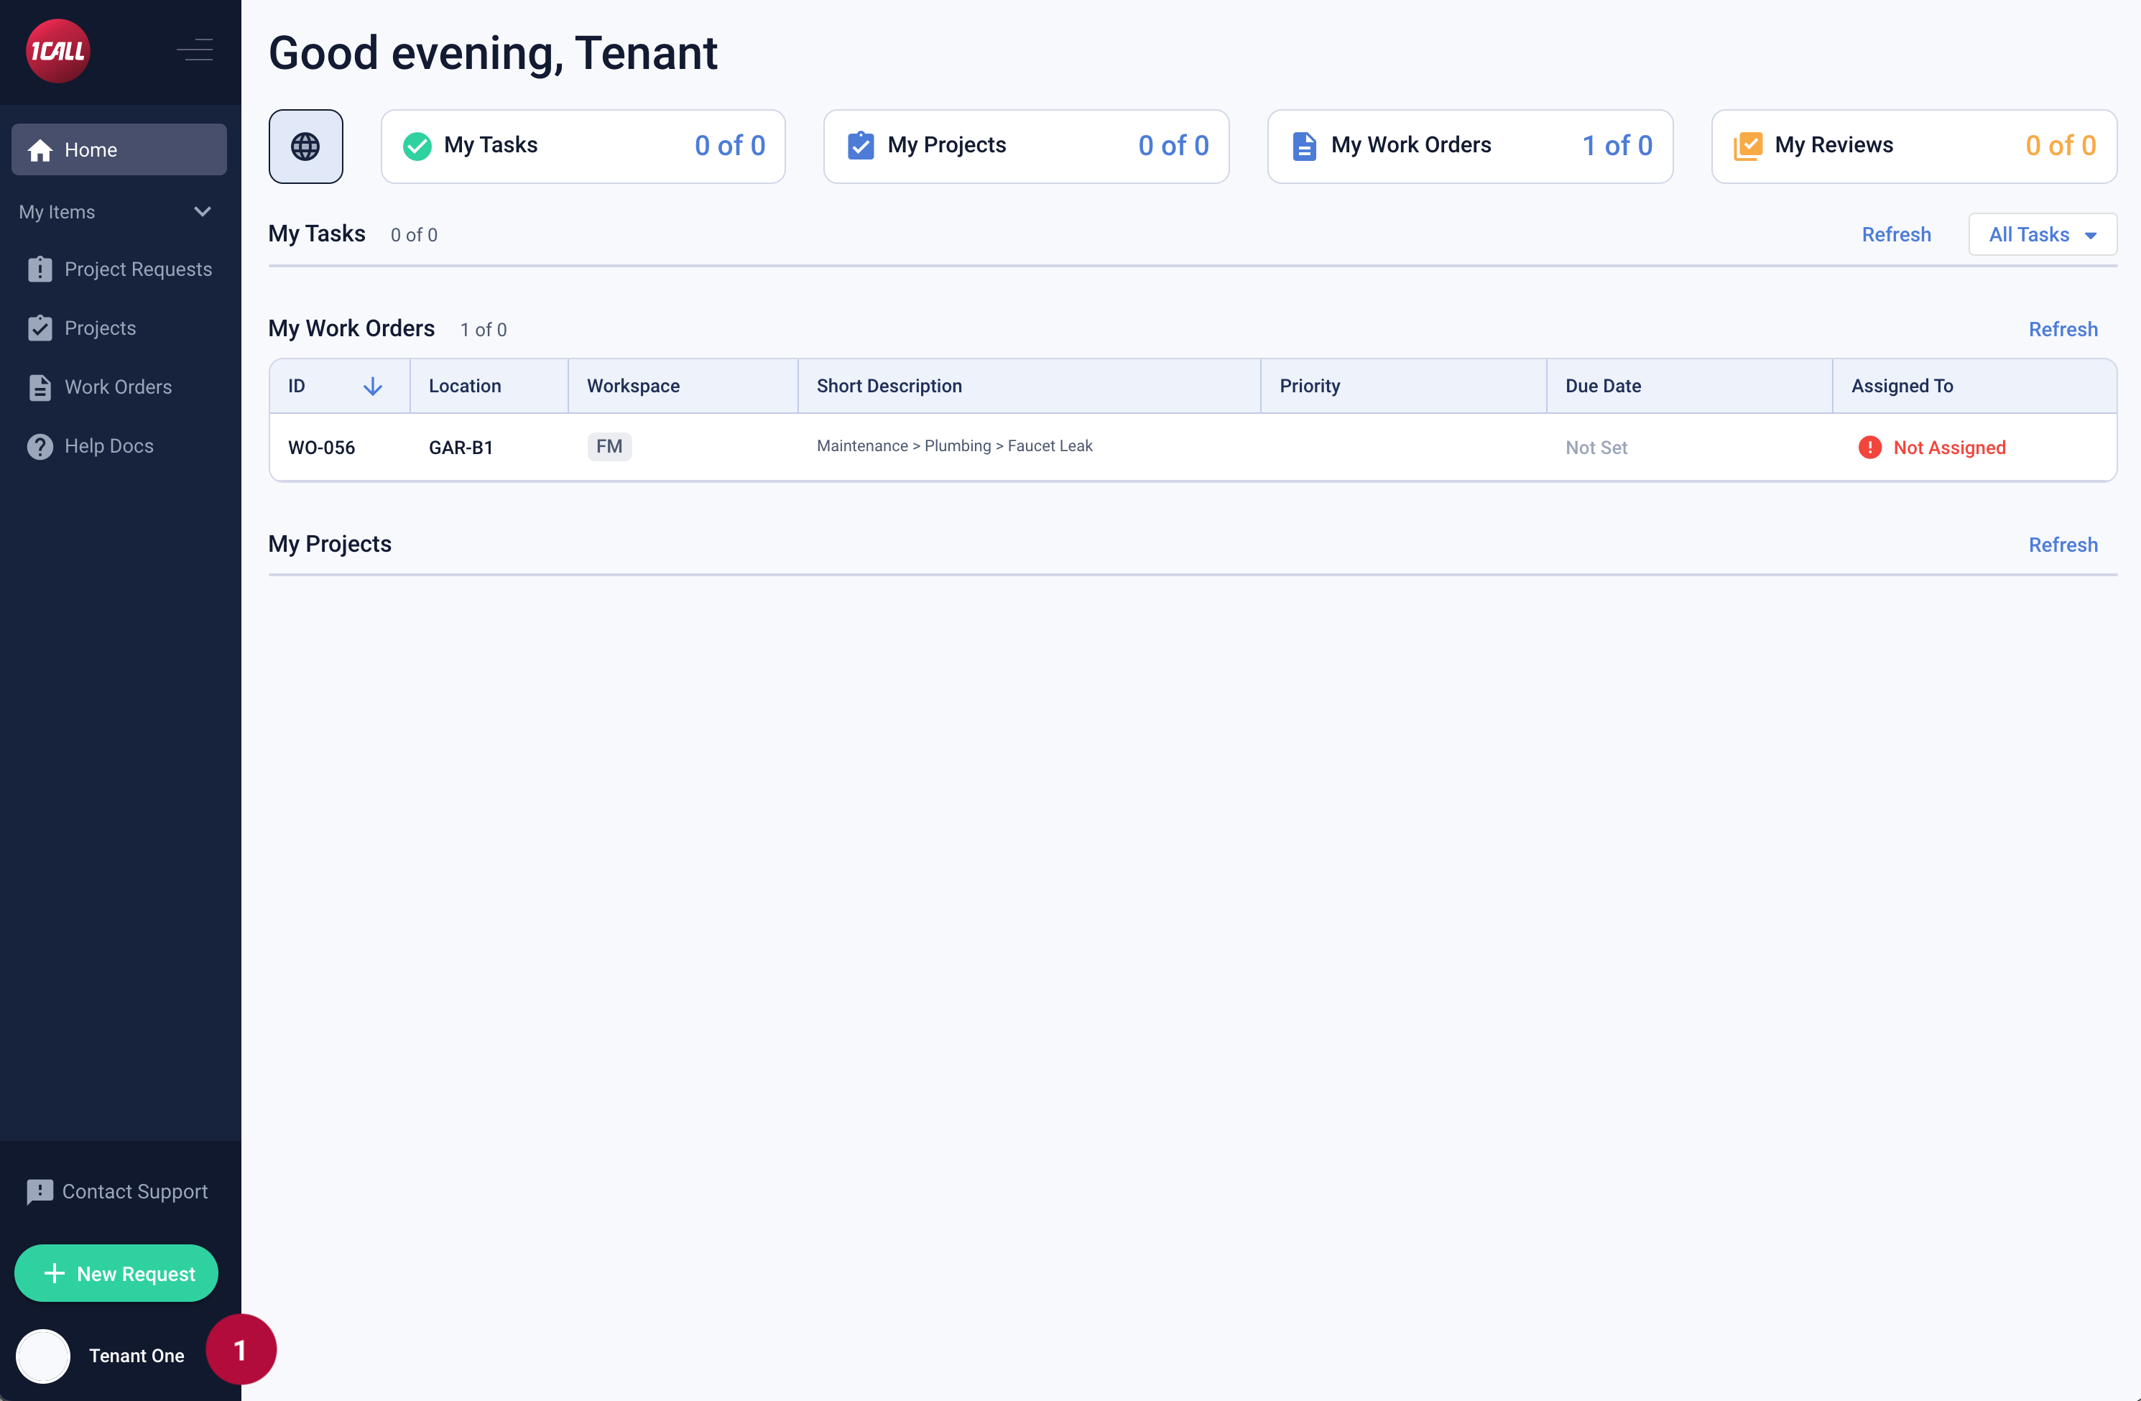Click the Contact Support chat icon
Screen dimensions: 2141x1401
click(x=40, y=1192)
